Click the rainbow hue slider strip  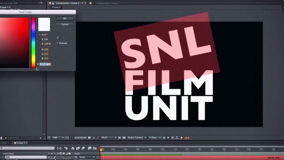33,42
